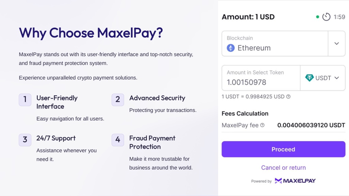The height and width of the screenshot is (196, 349).
Task: Click the Tether USDT token icon
Action: 309,78
